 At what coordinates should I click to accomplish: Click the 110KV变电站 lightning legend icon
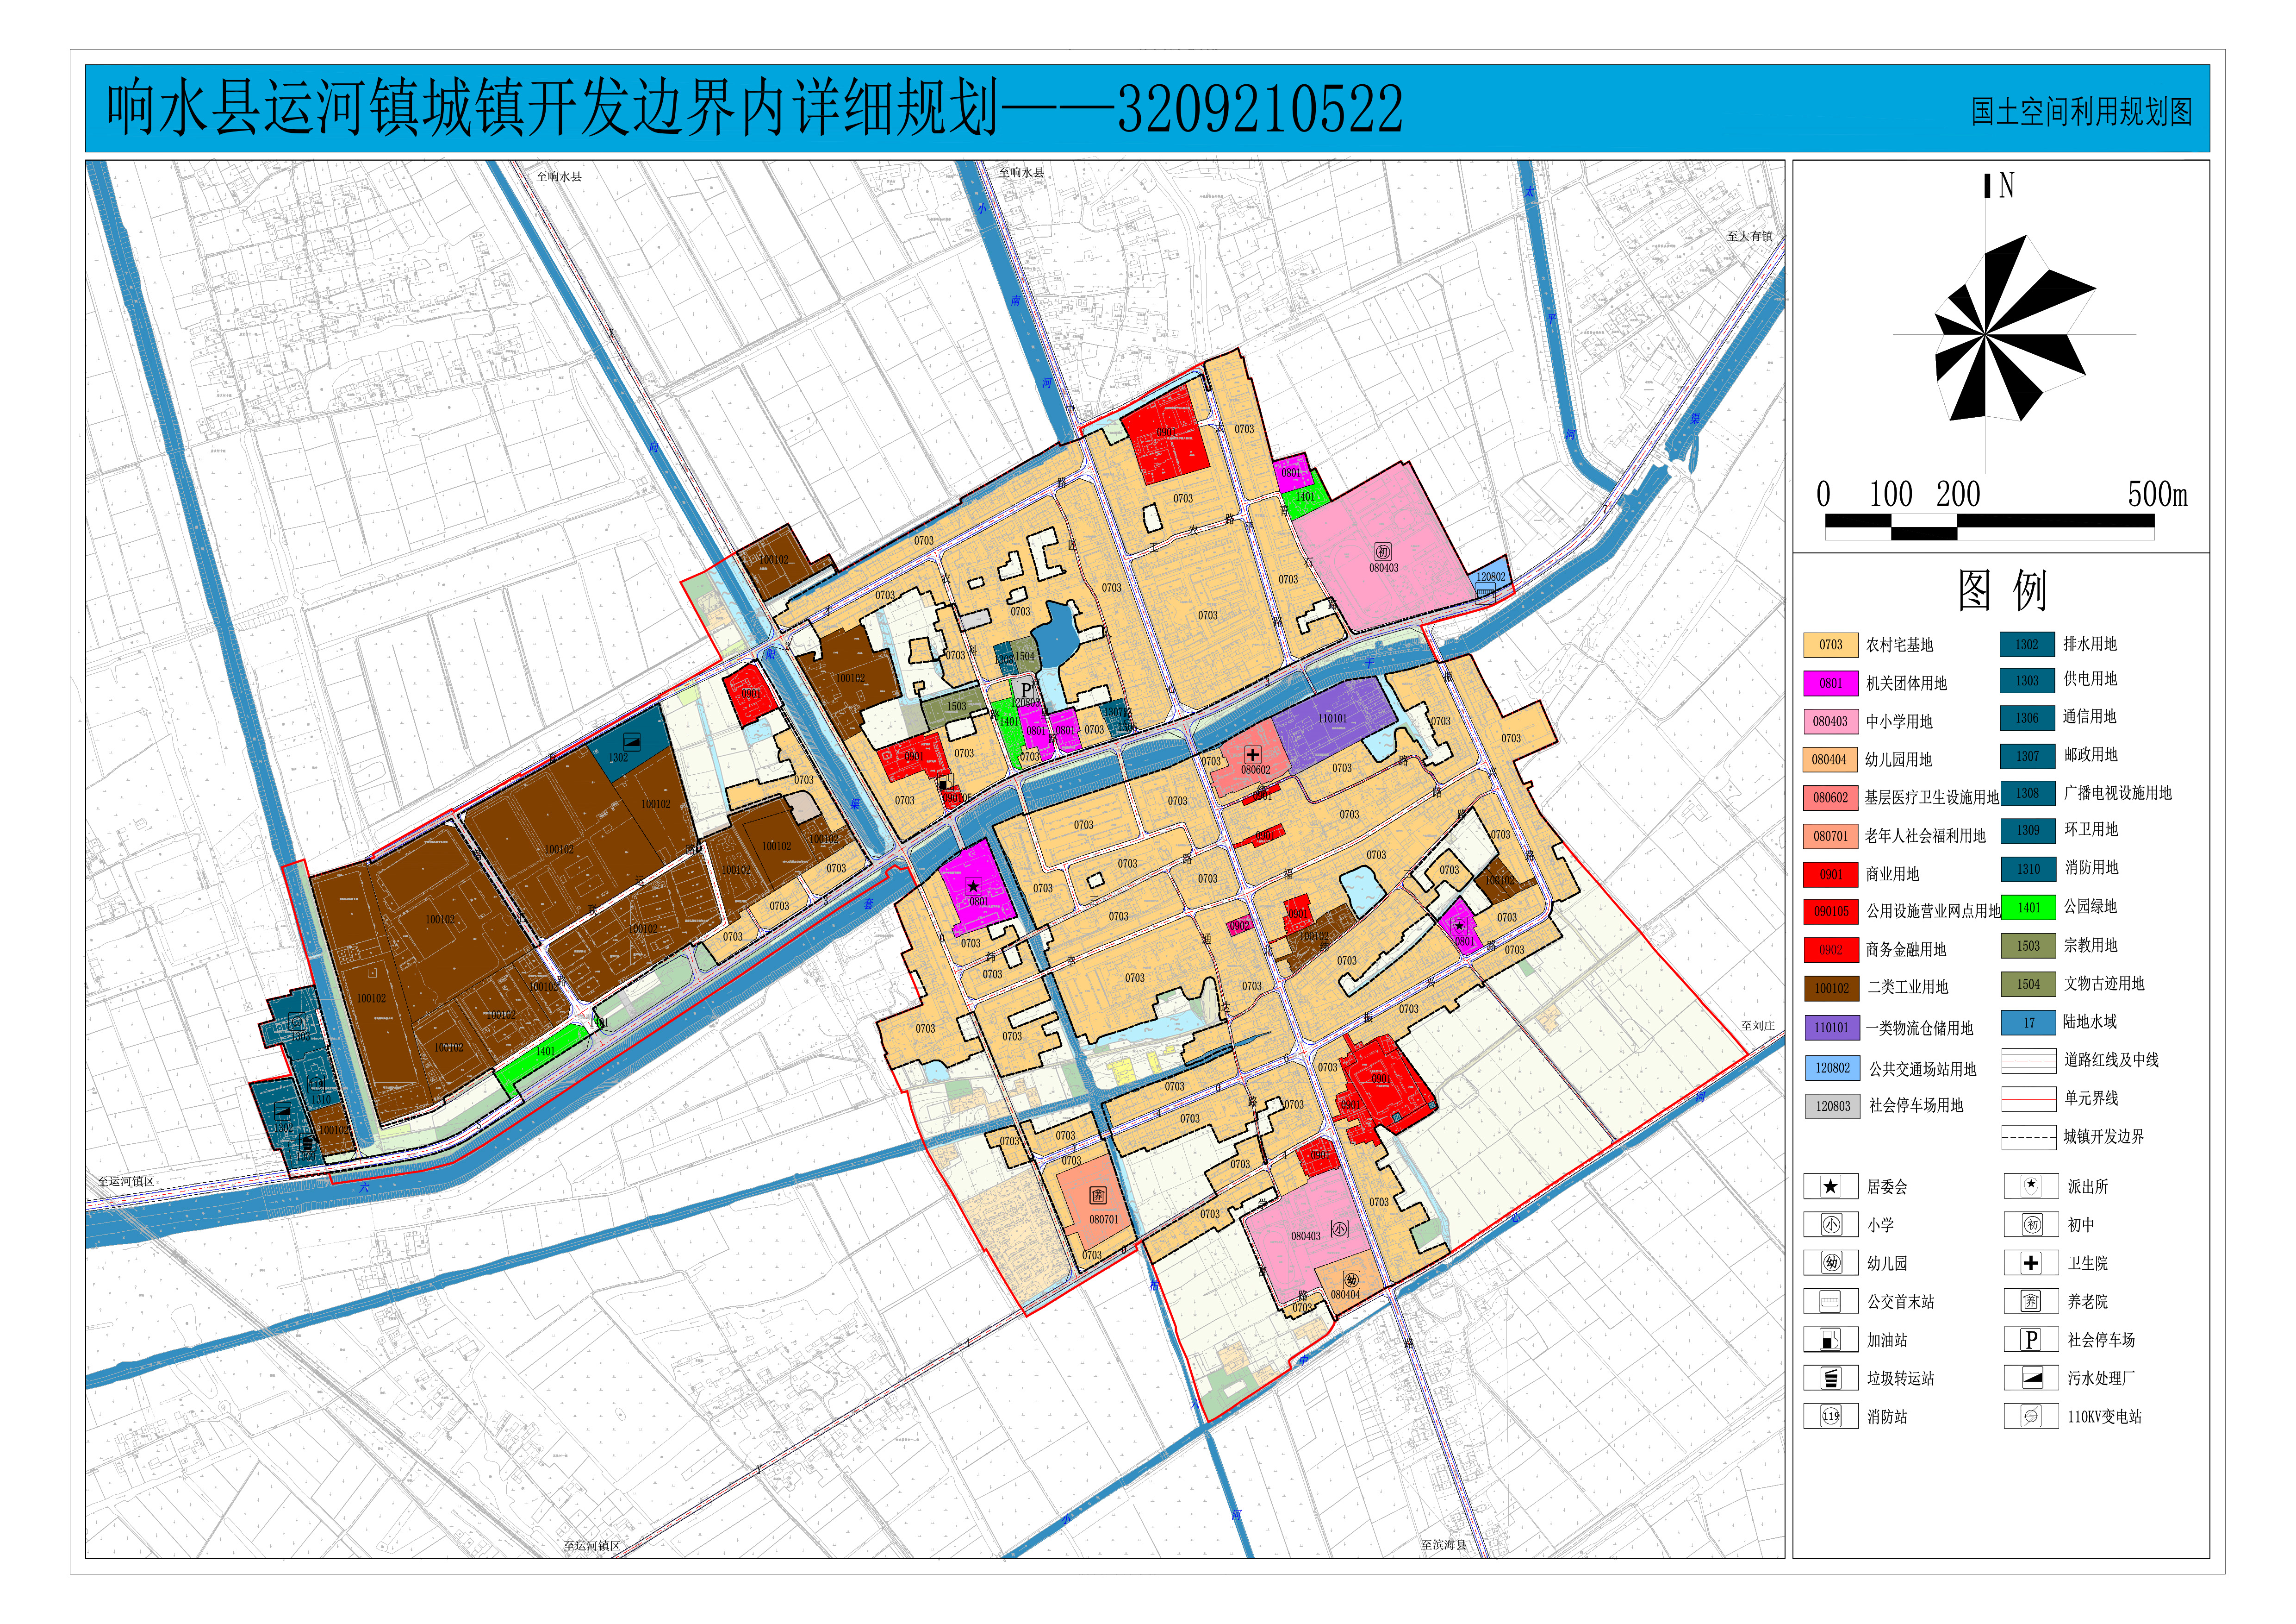tap(2031, 1416)
